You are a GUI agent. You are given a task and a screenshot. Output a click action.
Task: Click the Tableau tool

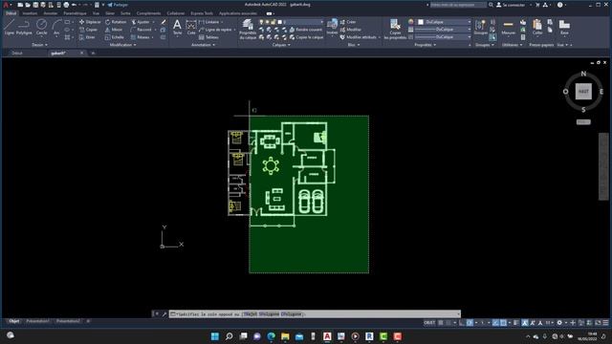pyautogui.click(x=208, y=37)
